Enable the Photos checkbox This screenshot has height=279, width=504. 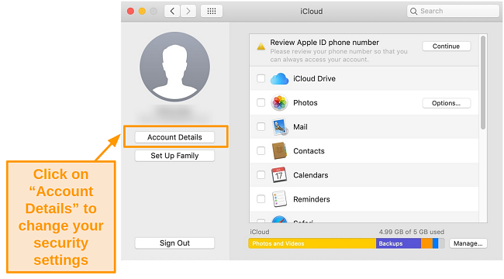[x=261, y=102]
